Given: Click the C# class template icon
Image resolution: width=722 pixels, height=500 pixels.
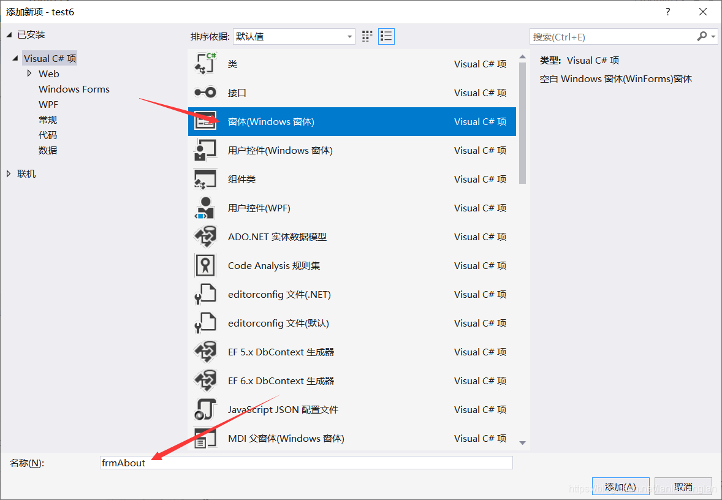Looking at the screenshot, I should pyautogui.click(x=205, y=64).
